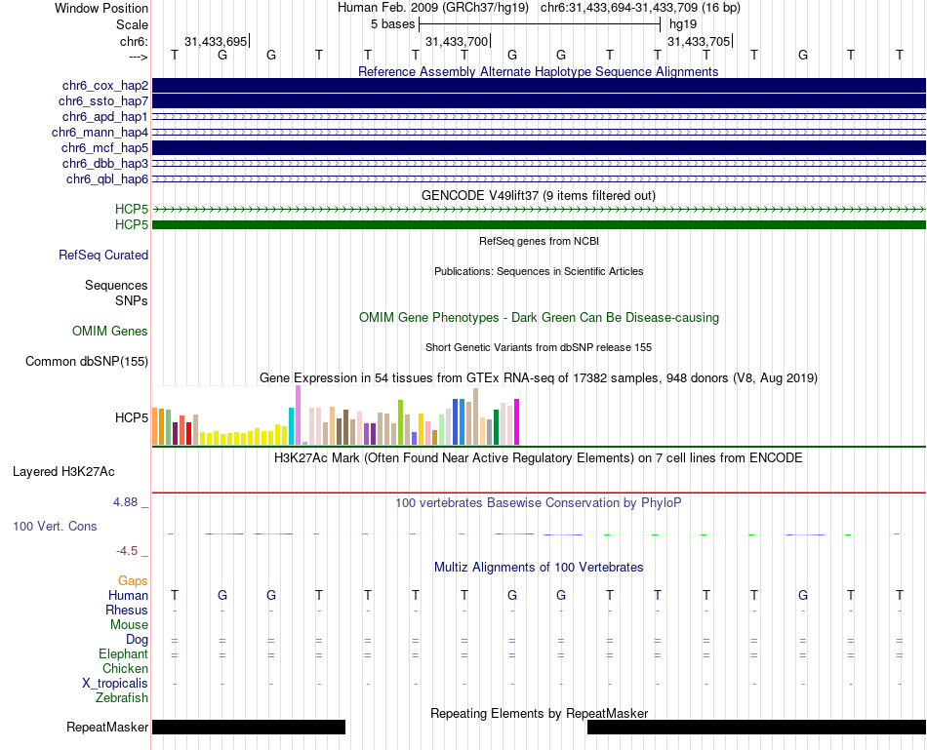The image size is (927, 750).
Task: Click the X_tropicalis species row label
Action: click(115, 684)
